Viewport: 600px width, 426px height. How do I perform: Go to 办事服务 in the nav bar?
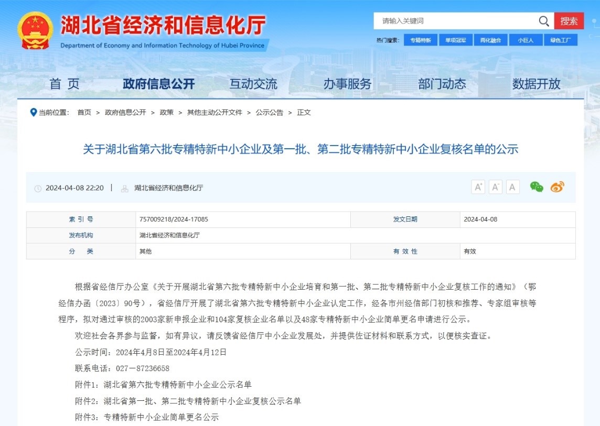347,84
